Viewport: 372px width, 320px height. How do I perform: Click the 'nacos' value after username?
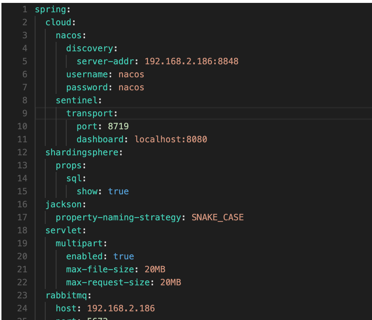pos(131,75)
